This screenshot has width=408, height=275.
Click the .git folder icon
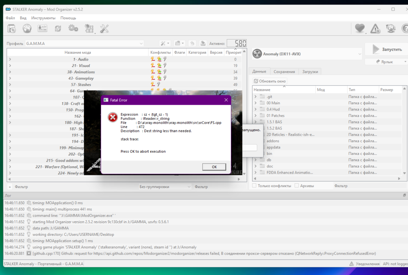pyautogui.click(x=262, y=97)
